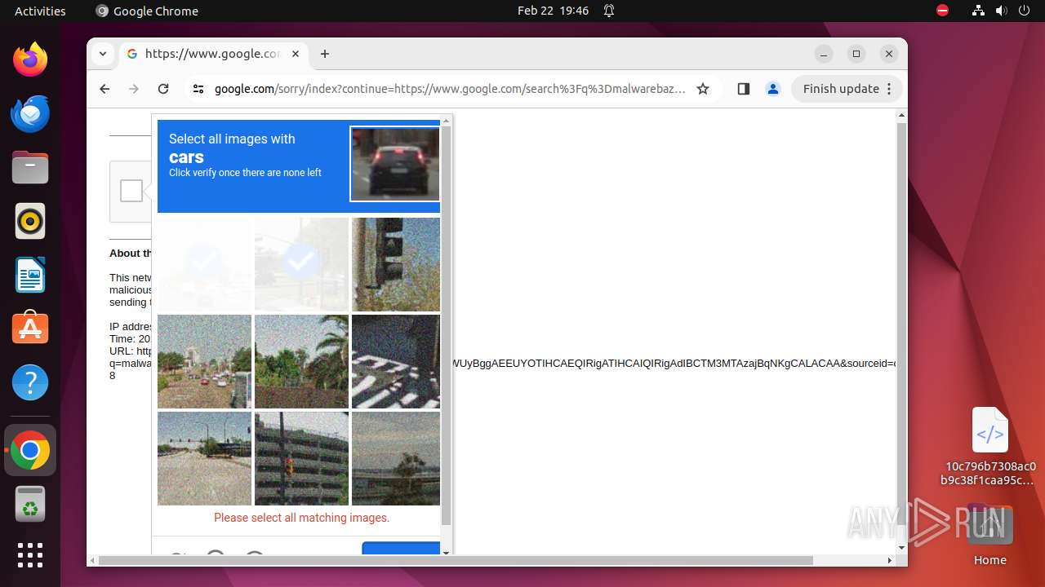Select captcha tile showing road with cars

click(x=204, y=361)
